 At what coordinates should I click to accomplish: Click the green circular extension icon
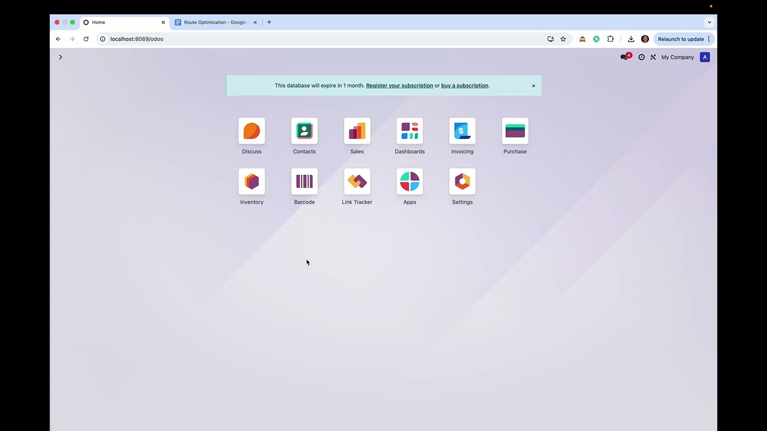(x=596, y=39)
